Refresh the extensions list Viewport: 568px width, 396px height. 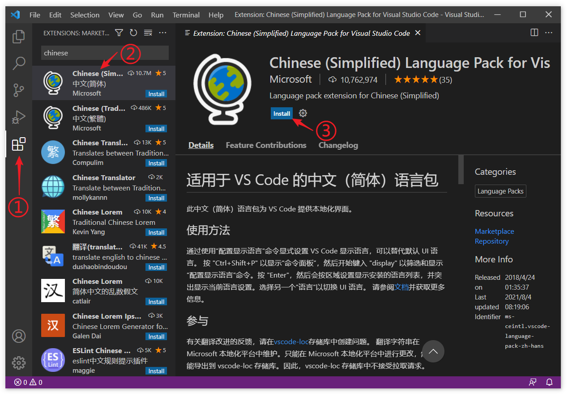133,33
